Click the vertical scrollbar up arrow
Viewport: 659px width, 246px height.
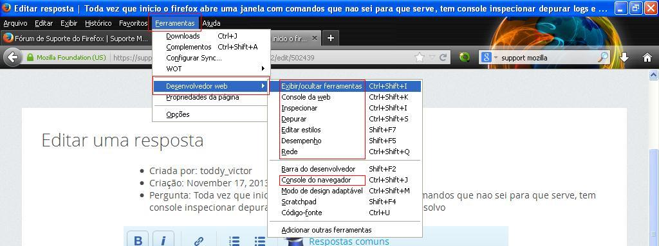654,75
